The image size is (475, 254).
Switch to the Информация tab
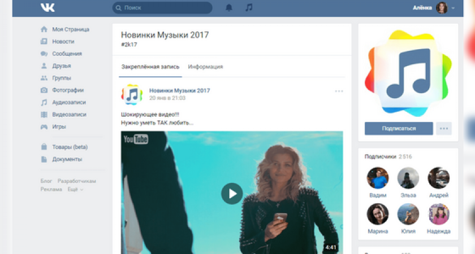pos(205,67)
